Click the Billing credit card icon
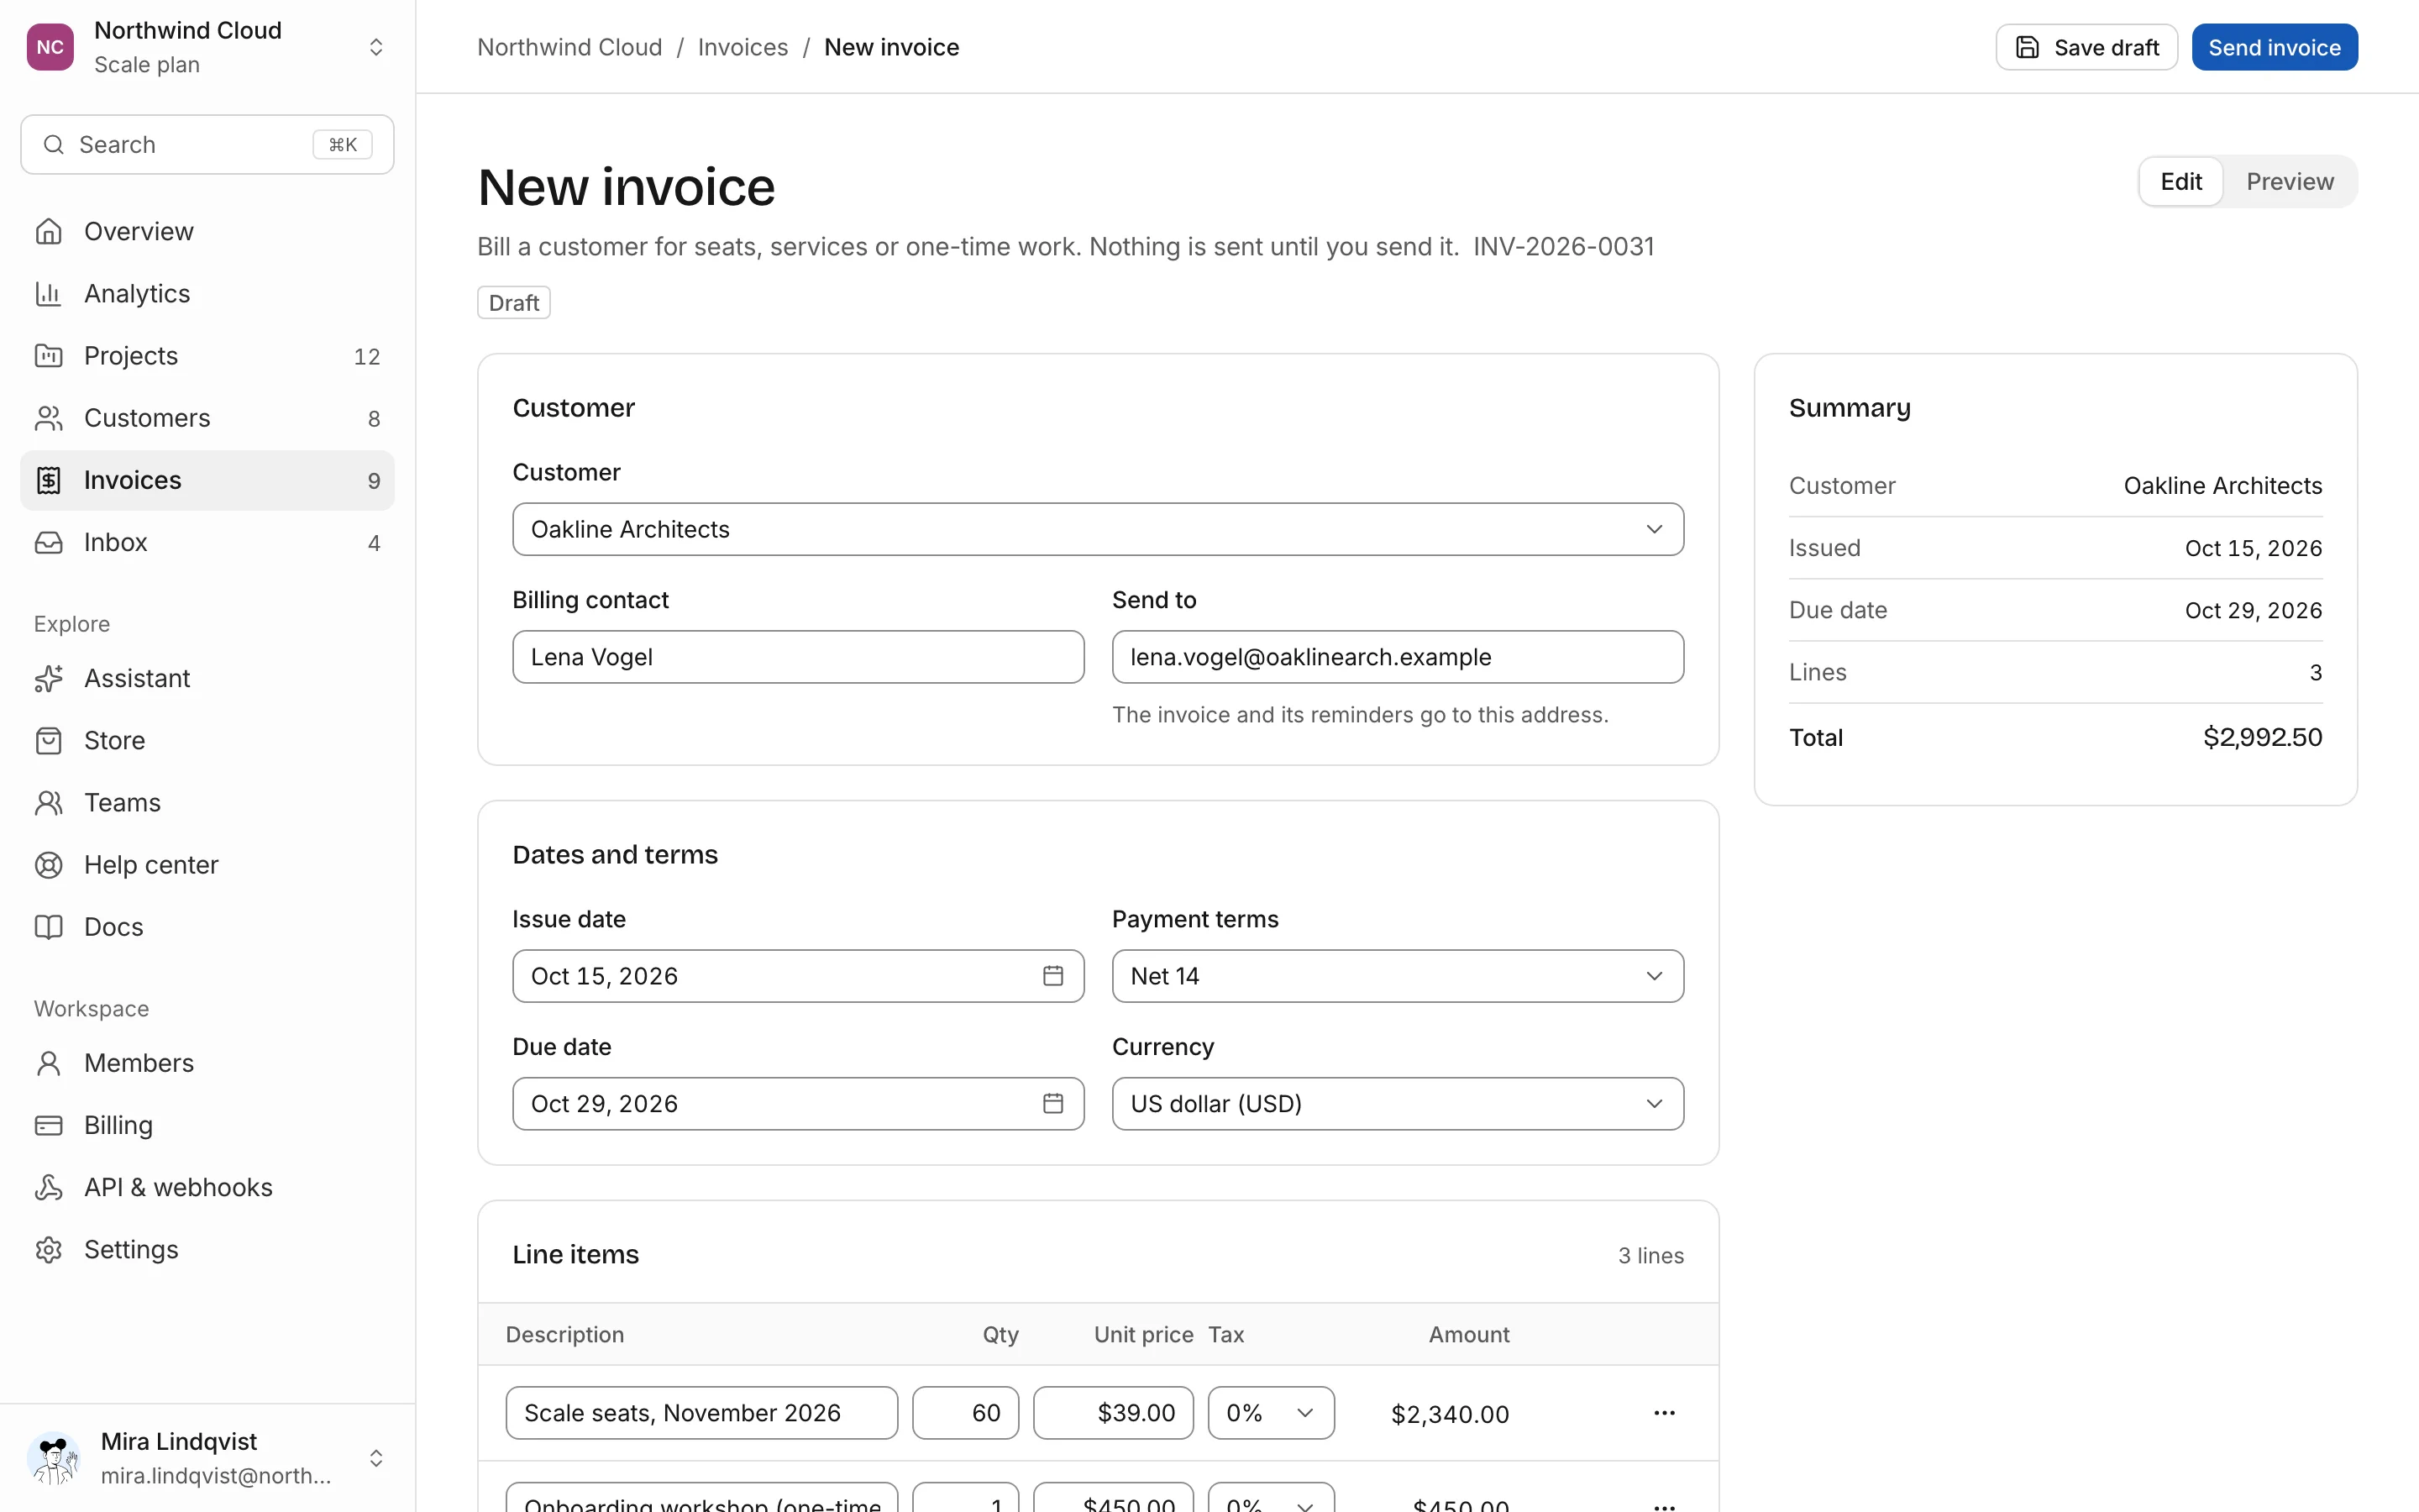Image resolution: width=2419 pixels, height=1512 pixels. click(48, 1125)
